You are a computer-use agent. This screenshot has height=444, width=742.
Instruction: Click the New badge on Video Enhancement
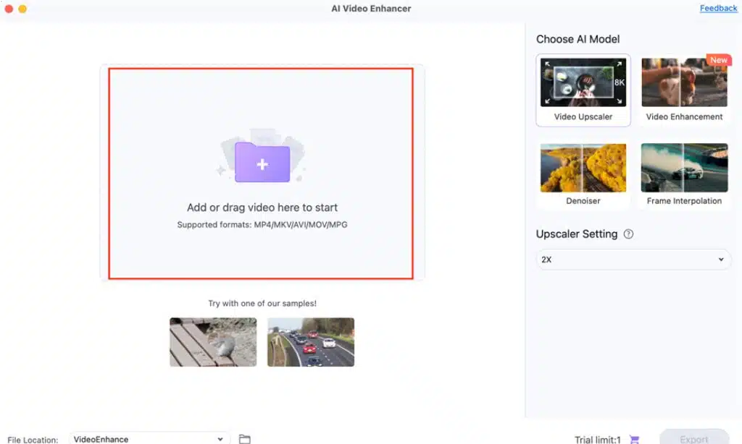tap(718, 60)
